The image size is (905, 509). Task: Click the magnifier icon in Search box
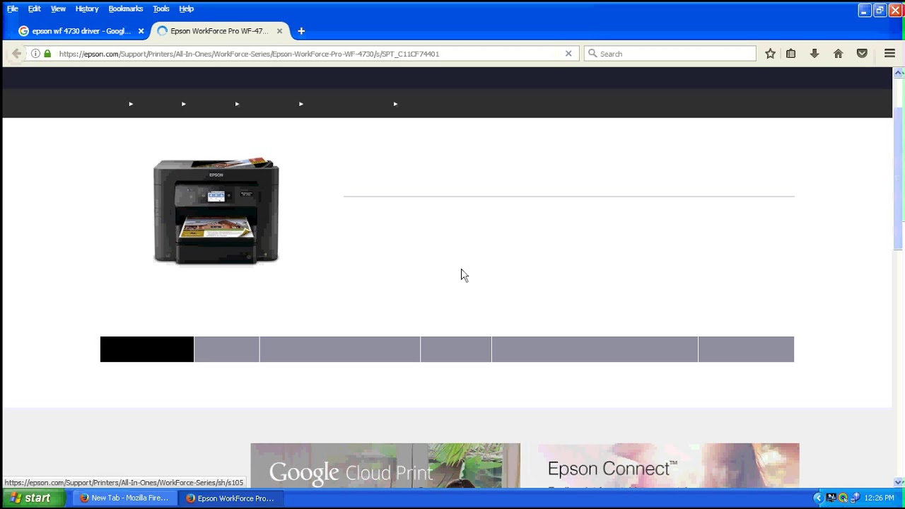pos(592,54)
